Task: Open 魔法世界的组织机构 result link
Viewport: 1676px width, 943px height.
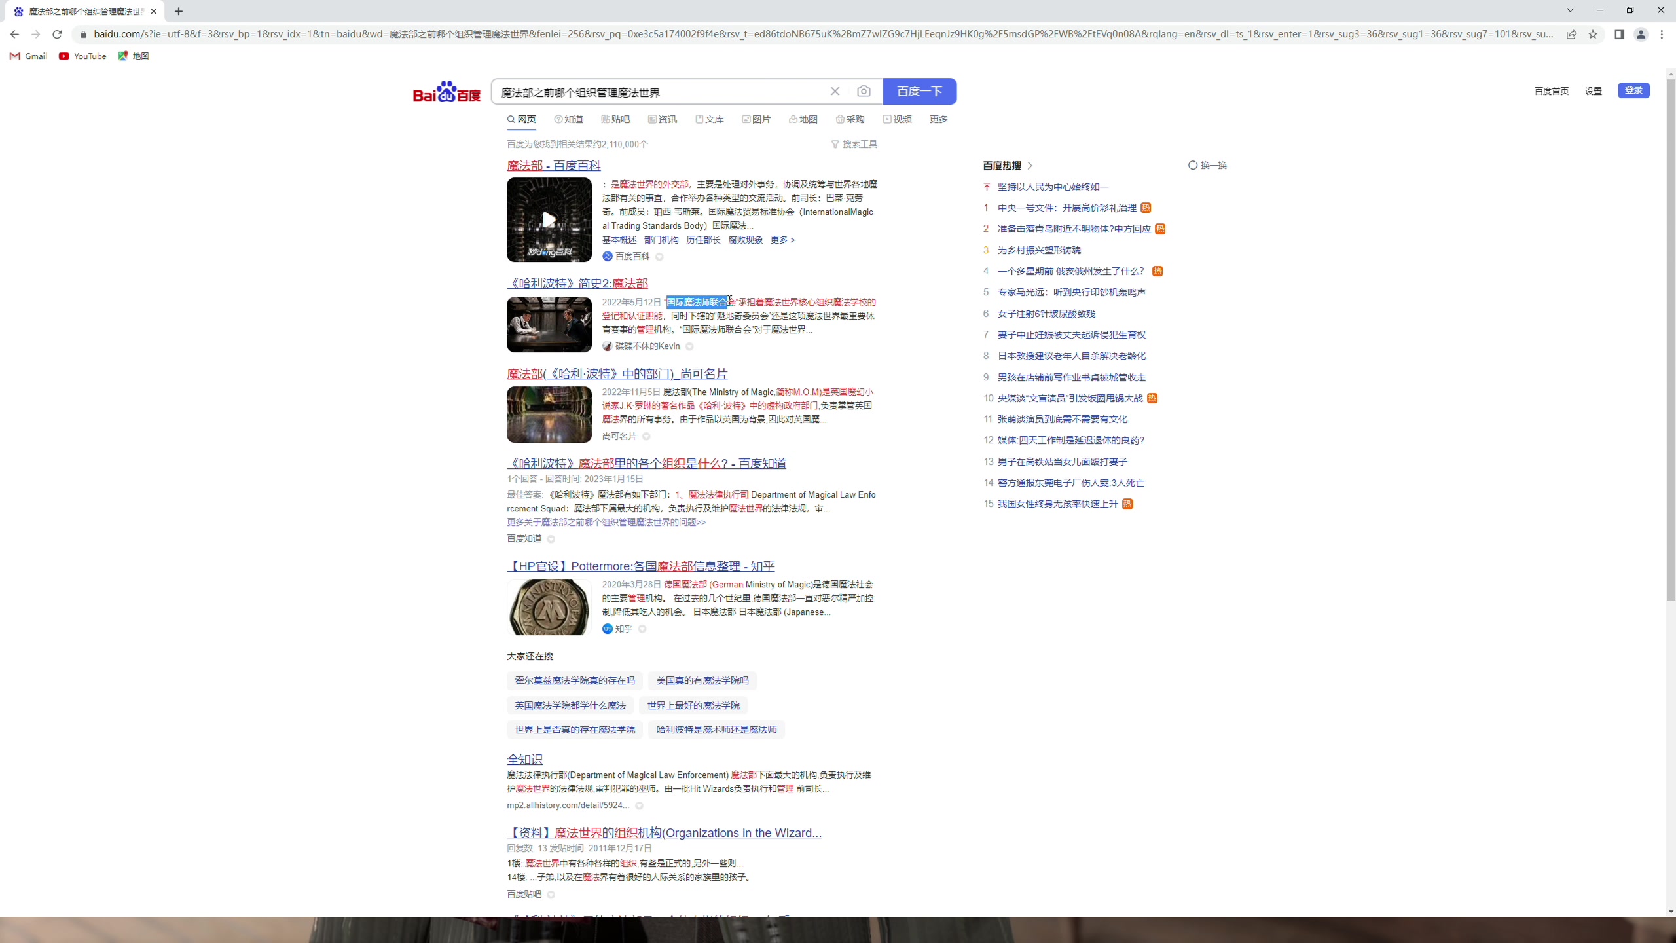Action: pyautogui.click(x=664, y=833)
